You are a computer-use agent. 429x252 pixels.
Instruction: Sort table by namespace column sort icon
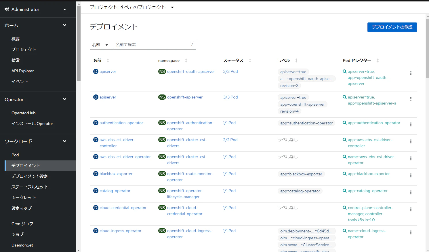(x=186, y=60)
